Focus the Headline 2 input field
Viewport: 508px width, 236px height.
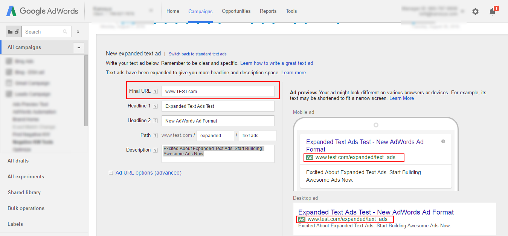[218, 121]
